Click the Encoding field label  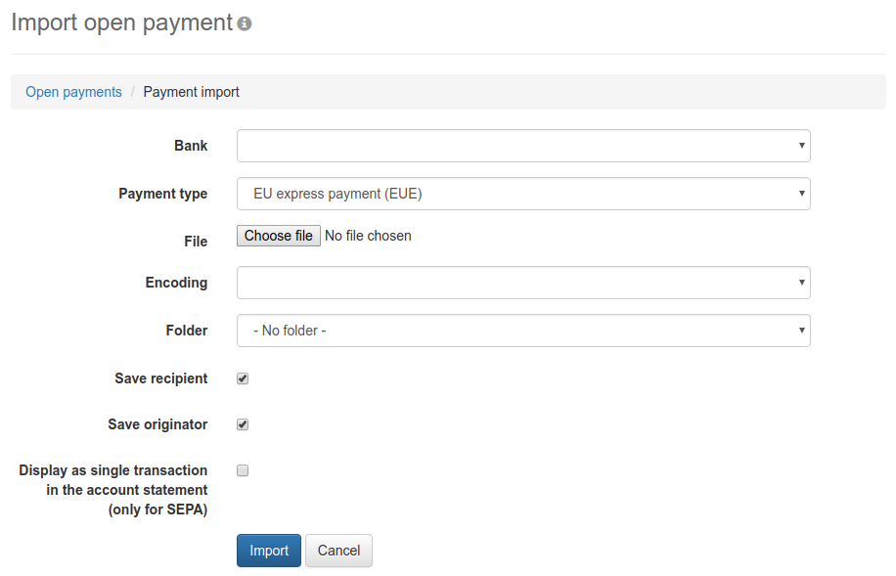click(176, 283)
